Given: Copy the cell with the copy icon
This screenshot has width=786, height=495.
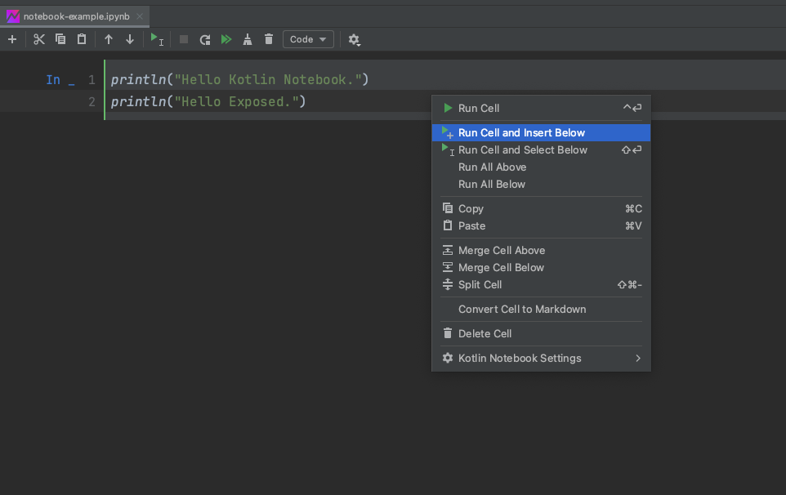Looking at the screenshot, I should tap(60, 38).
